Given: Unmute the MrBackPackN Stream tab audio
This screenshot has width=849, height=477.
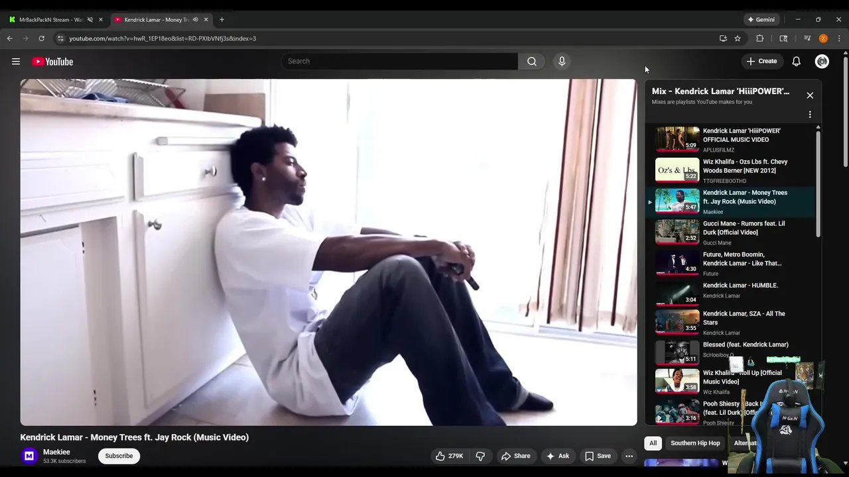Looking at the screenshot, I should 90,19.
